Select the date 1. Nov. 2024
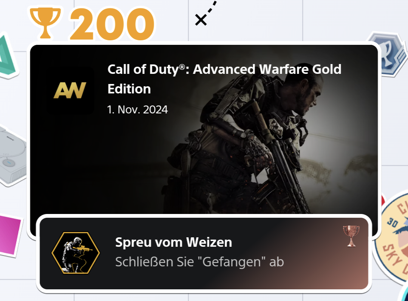This screenshot has width=408, height=301. (x=138, y=110)
